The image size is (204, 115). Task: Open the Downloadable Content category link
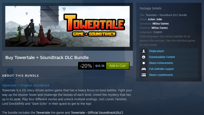click(x=162, y=57)
